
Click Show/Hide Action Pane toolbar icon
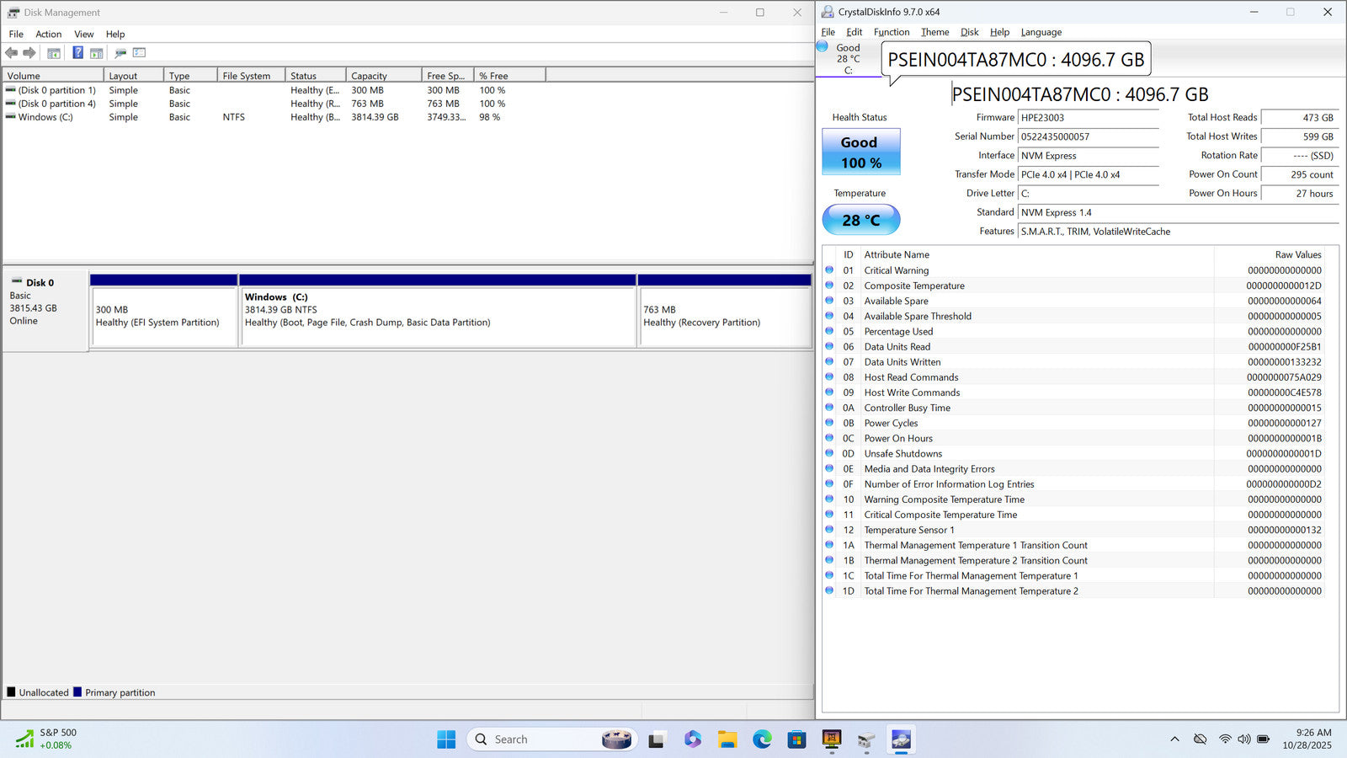pos(97,53)
